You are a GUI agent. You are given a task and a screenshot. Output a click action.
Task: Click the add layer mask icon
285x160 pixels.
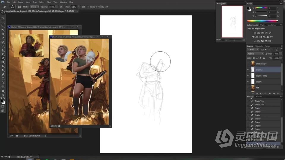coord(261,94)
